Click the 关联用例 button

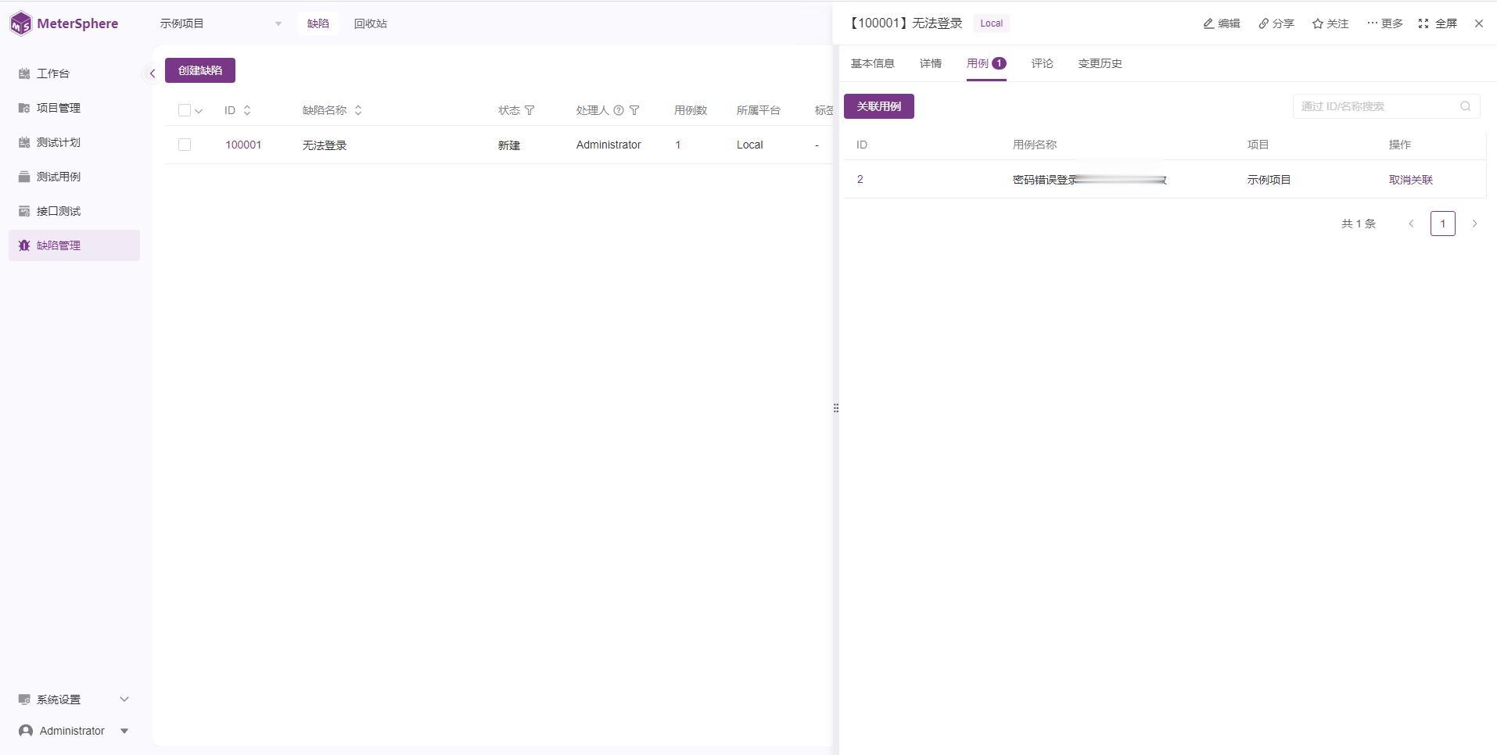[x=879, y=106]
